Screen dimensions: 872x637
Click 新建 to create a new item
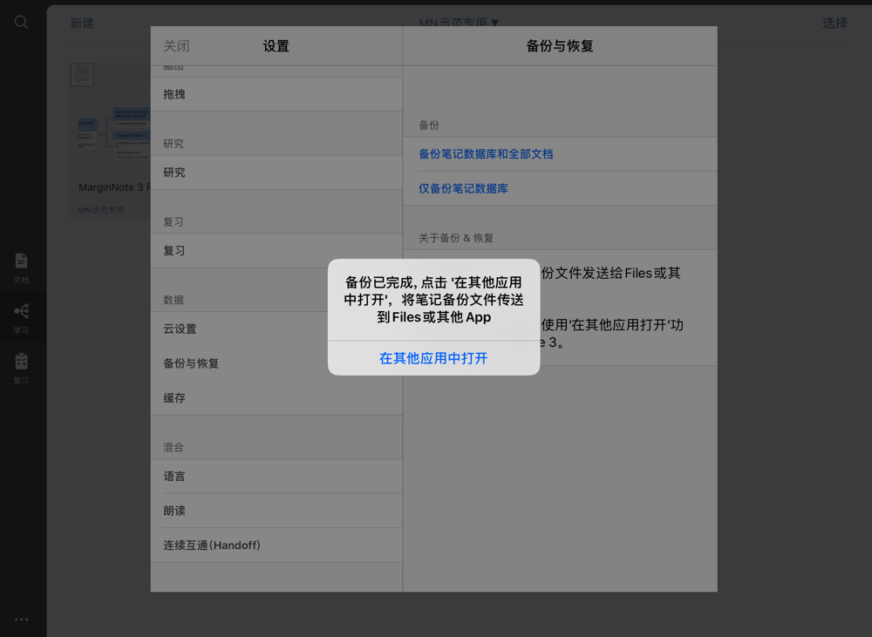tap(82, 24)
